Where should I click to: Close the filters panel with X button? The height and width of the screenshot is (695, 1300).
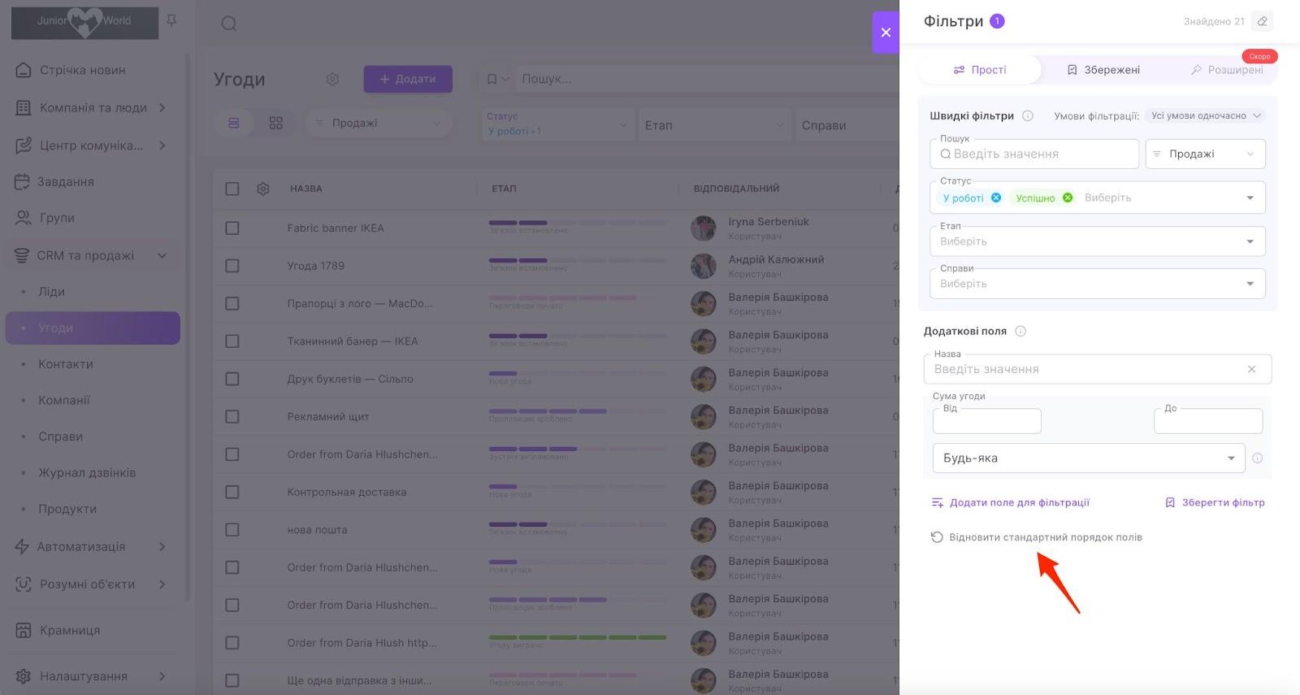click(886, 33)
